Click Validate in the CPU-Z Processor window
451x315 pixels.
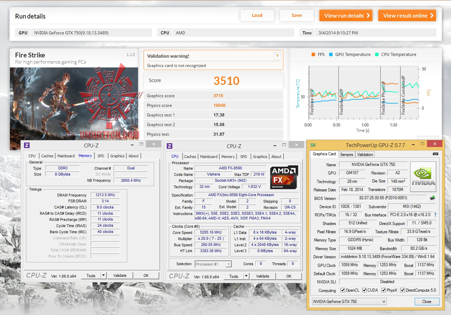pyautogui.click(x=263, y=276)
